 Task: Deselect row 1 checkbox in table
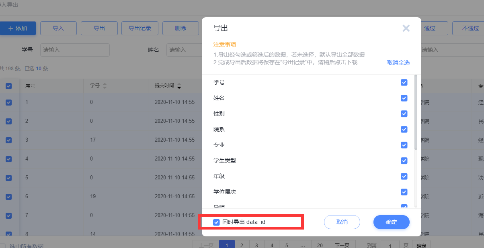[x=9, y=102]
